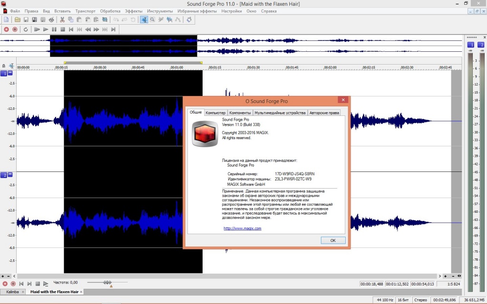
Task: Switch to Мультимедийные устройства tab
Action: tap(280, 113)
